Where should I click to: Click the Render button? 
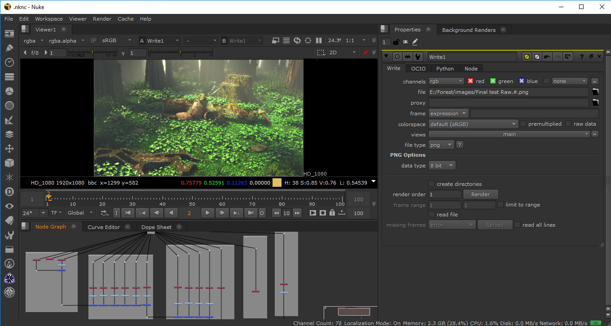[480, 194]
